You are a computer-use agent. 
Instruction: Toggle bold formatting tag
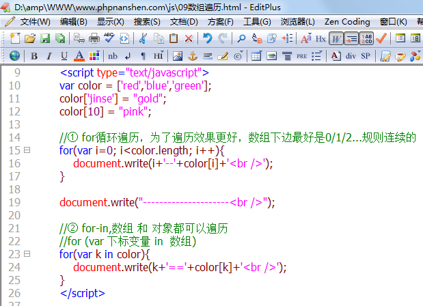point(34,56)
